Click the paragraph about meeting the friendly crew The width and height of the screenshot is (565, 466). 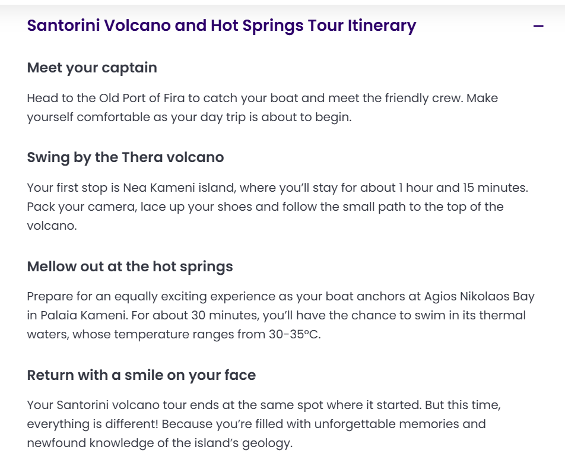tap(262, 107)
